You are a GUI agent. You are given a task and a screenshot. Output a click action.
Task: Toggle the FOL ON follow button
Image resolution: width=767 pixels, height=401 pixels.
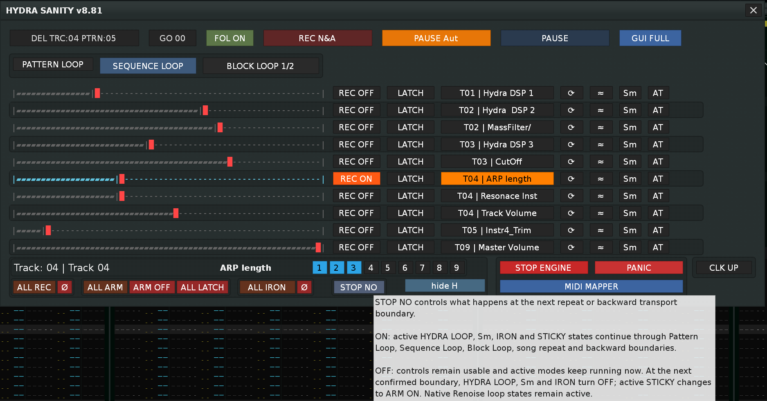point(230,38)
